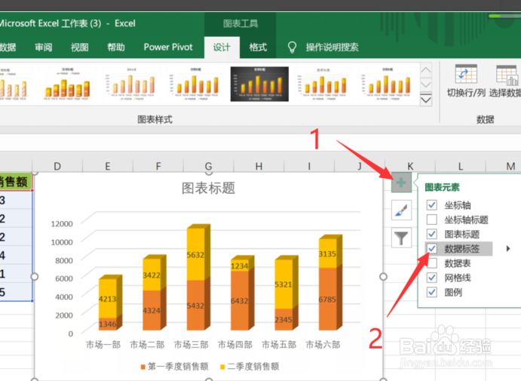
Task: Open the Chart Styles paintbrush button
Action: coord(401,210)
